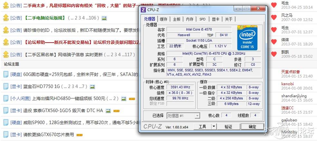Click the 核心电压 value 1.121 V
This screenshot has height=142, width=317.
[220, 46]
